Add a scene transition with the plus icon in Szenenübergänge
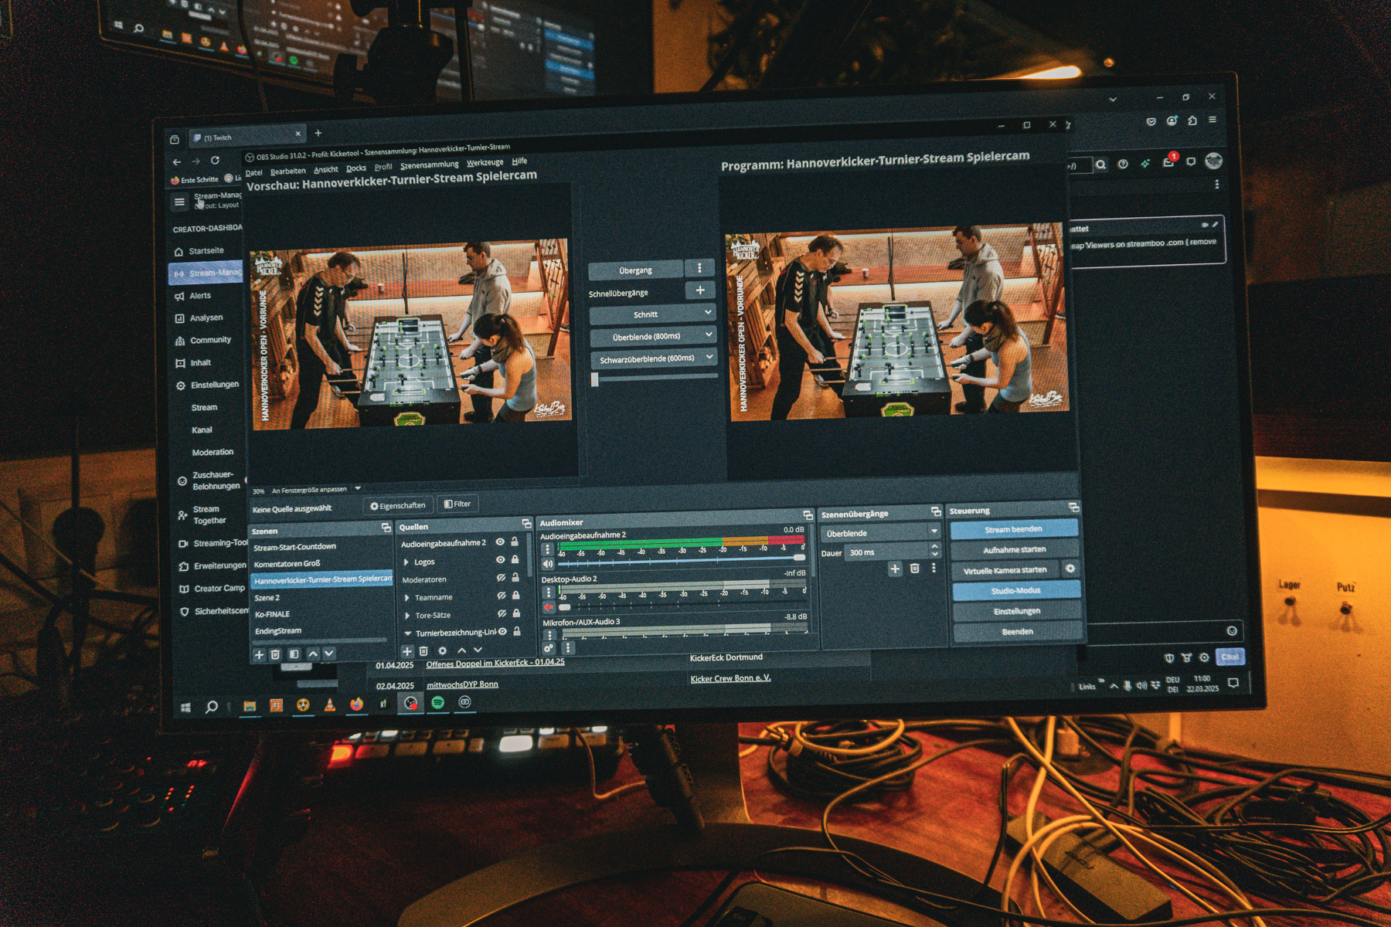This screenshot has width=1391, height=927. coord(895,569)
